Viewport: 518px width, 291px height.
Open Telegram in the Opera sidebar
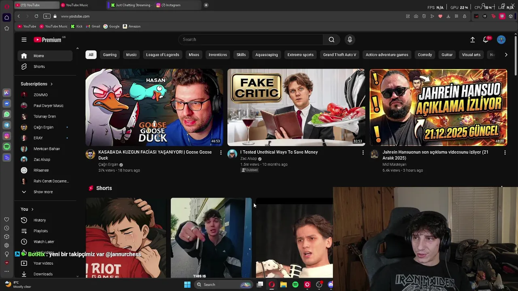click(x=6, y=125)
